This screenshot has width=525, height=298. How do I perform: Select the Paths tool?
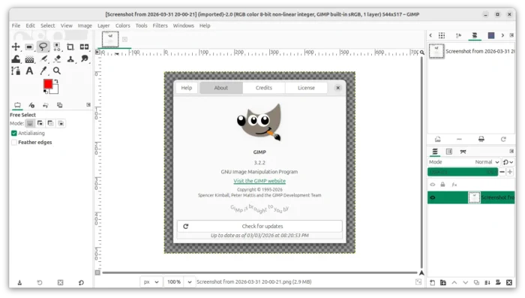pyautogui.click(x=16, y=71)
